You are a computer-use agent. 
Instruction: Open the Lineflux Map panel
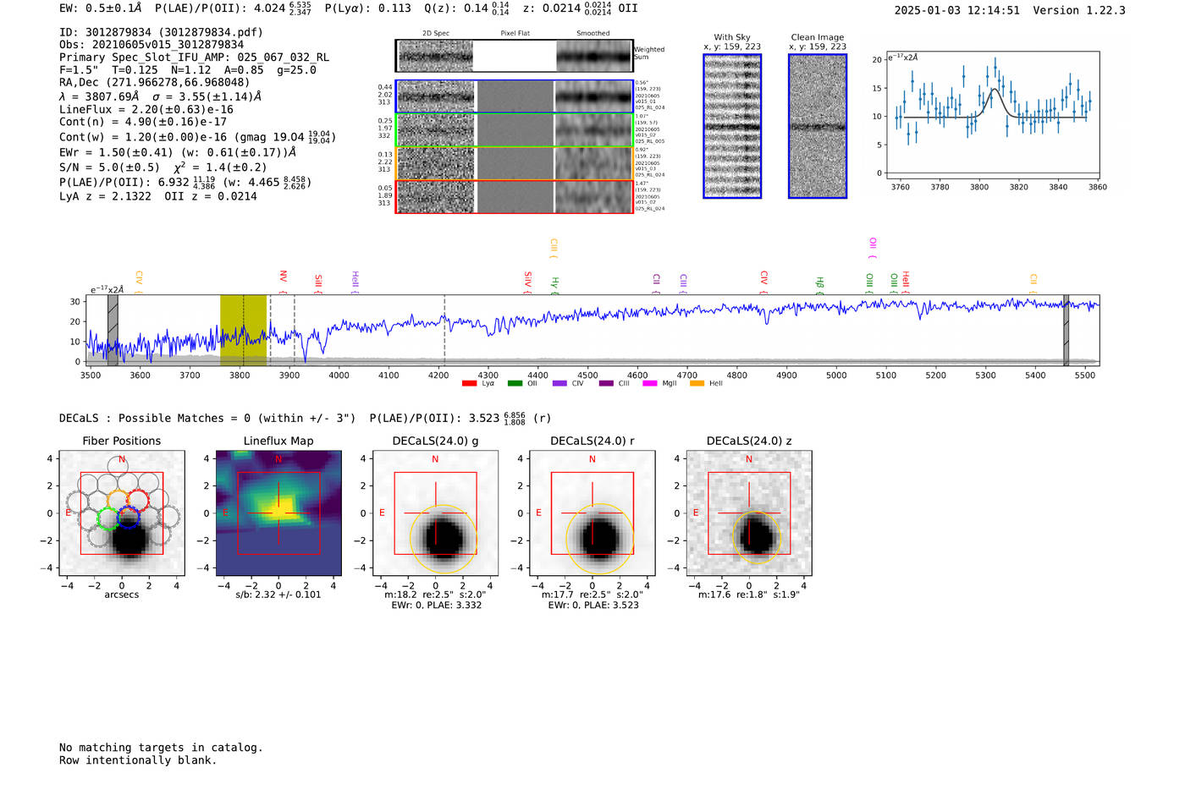(x=278, y=512)
